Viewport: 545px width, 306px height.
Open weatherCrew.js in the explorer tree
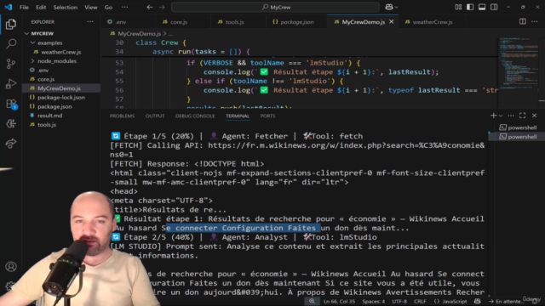click(61, 52)
